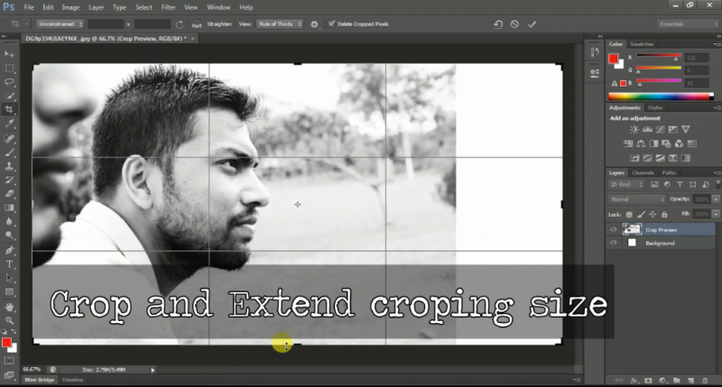This screenshot has height=387, width=722.
Task: Select the Rectangular Marquee tool
Action: pyautogui.click(x=10, y=68)
